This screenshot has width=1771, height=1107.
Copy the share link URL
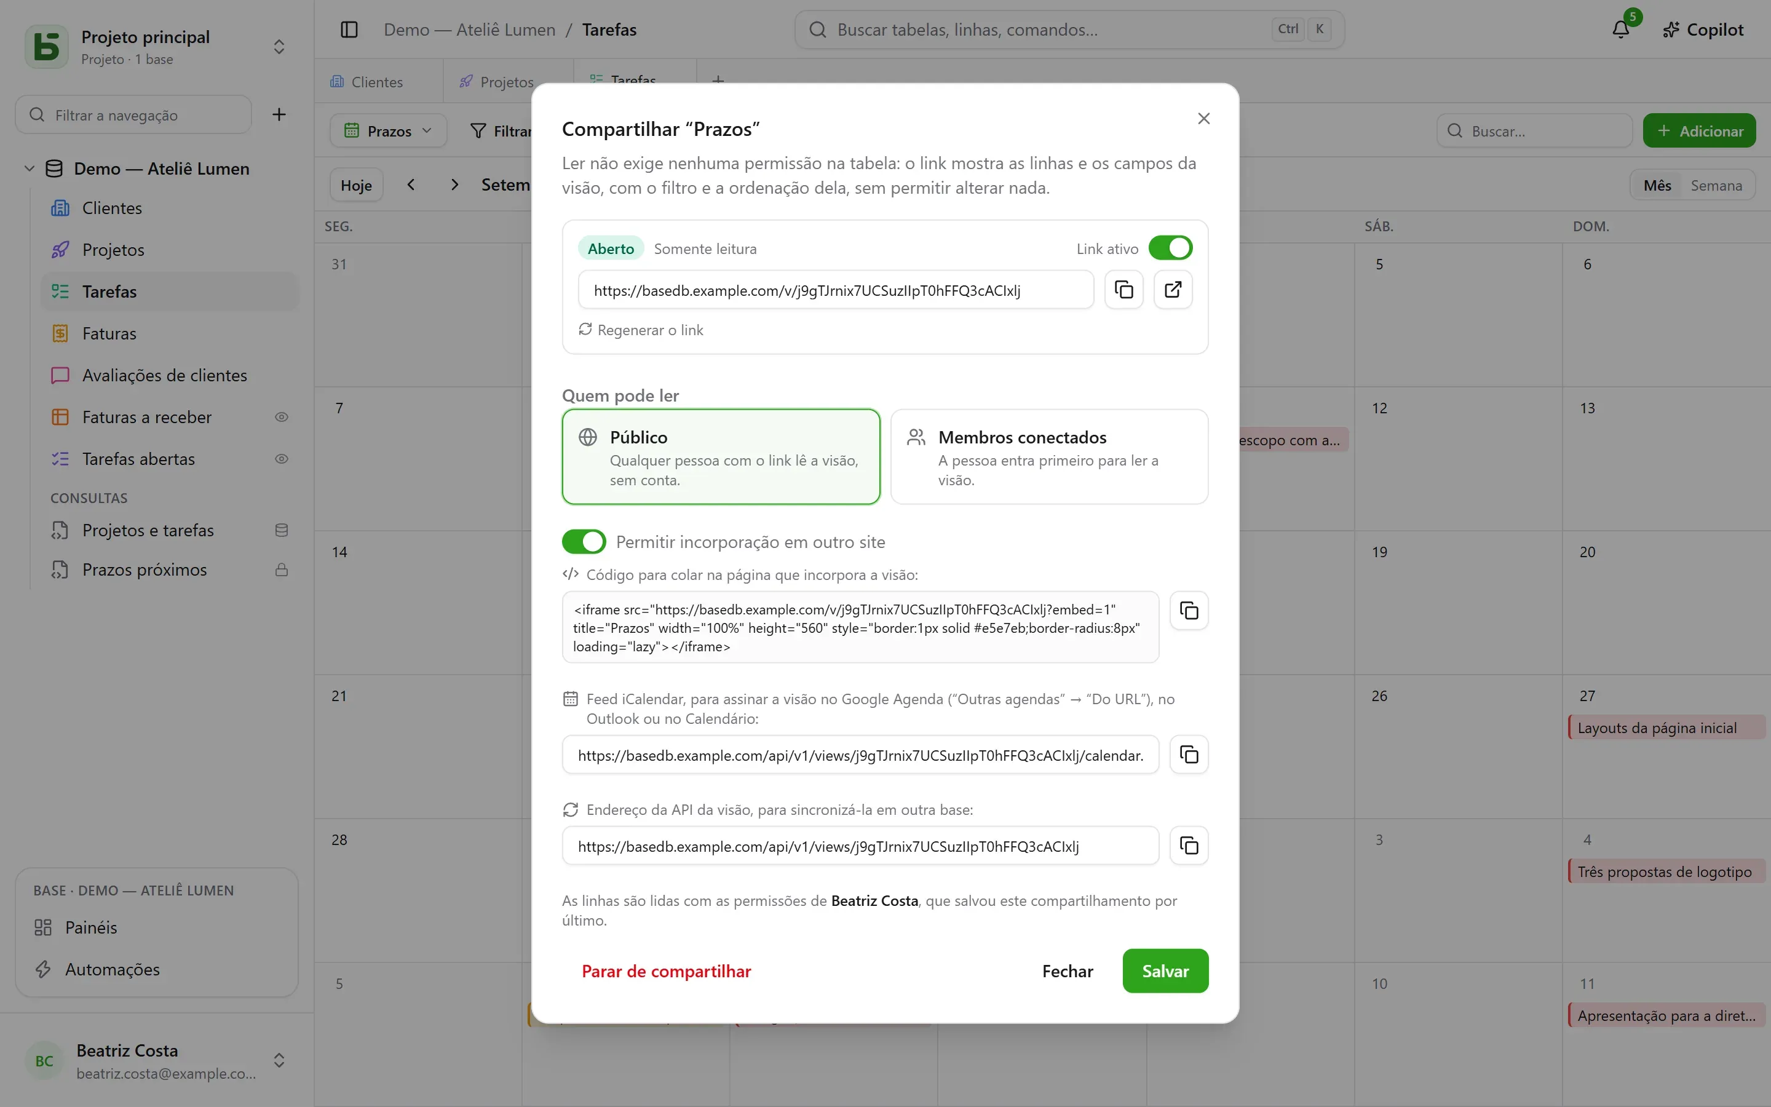coord(1123,290)
